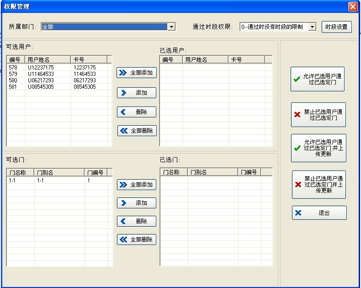Image resolution: width=361 pixels, height=288 pixels.
Task: Click 全部添加 button in door section
Action: (x=137, y=185)
